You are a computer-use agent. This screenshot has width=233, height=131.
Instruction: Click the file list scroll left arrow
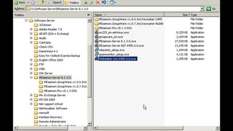point(95,128)
